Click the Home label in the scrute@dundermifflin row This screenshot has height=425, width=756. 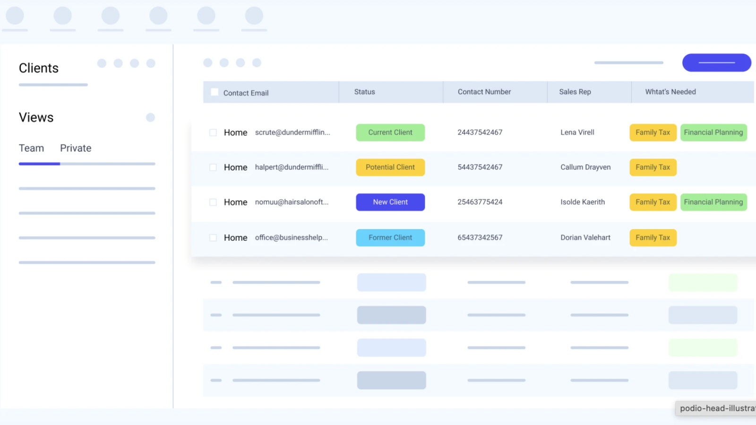click(x=235, y=133)
